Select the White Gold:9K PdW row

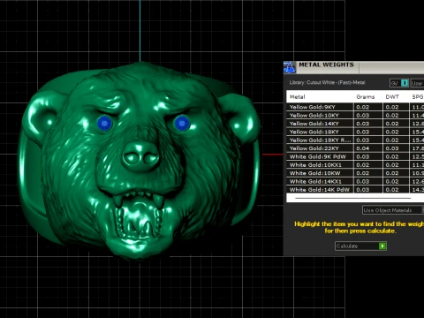[x=355, y=156]
